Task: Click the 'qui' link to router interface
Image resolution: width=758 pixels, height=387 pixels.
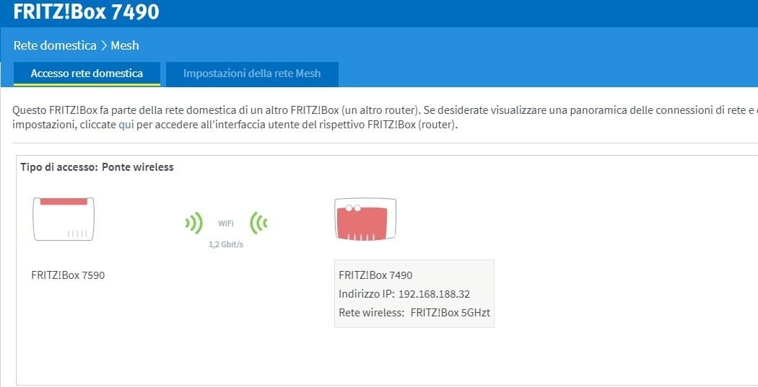Action: coord(126,125)
